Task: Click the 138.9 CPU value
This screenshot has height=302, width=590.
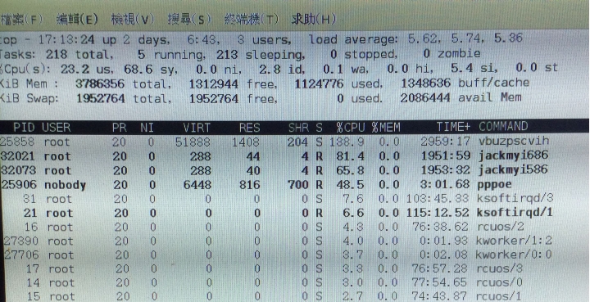Action: [x=347, y=142]
